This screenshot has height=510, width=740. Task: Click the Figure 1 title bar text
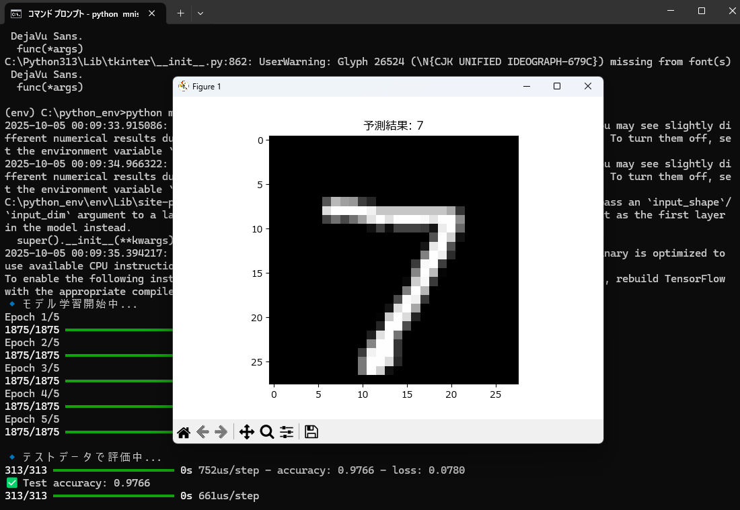pos(207,87)
